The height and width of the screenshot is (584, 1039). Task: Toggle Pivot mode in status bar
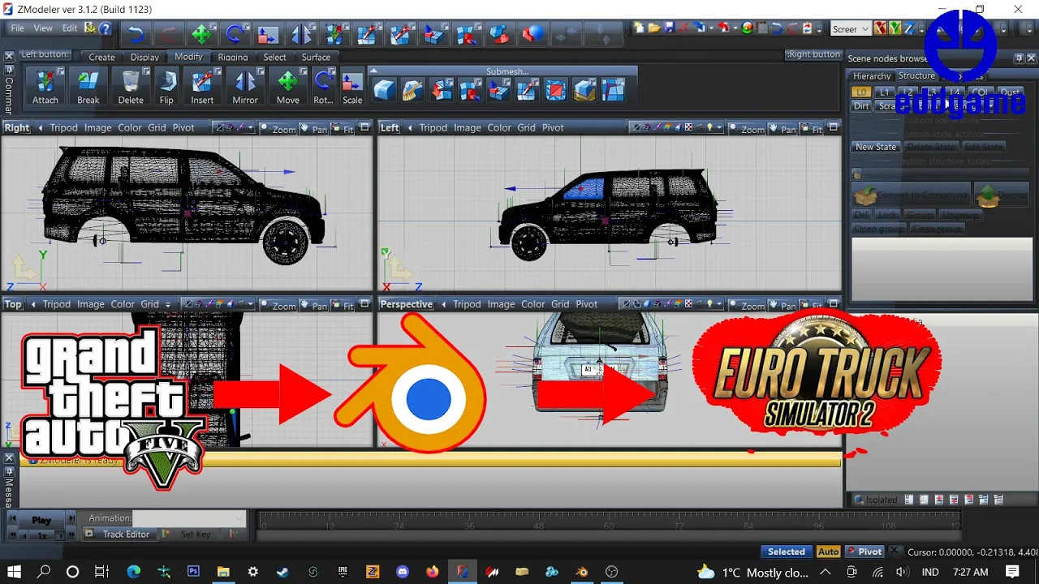point(864,552)
